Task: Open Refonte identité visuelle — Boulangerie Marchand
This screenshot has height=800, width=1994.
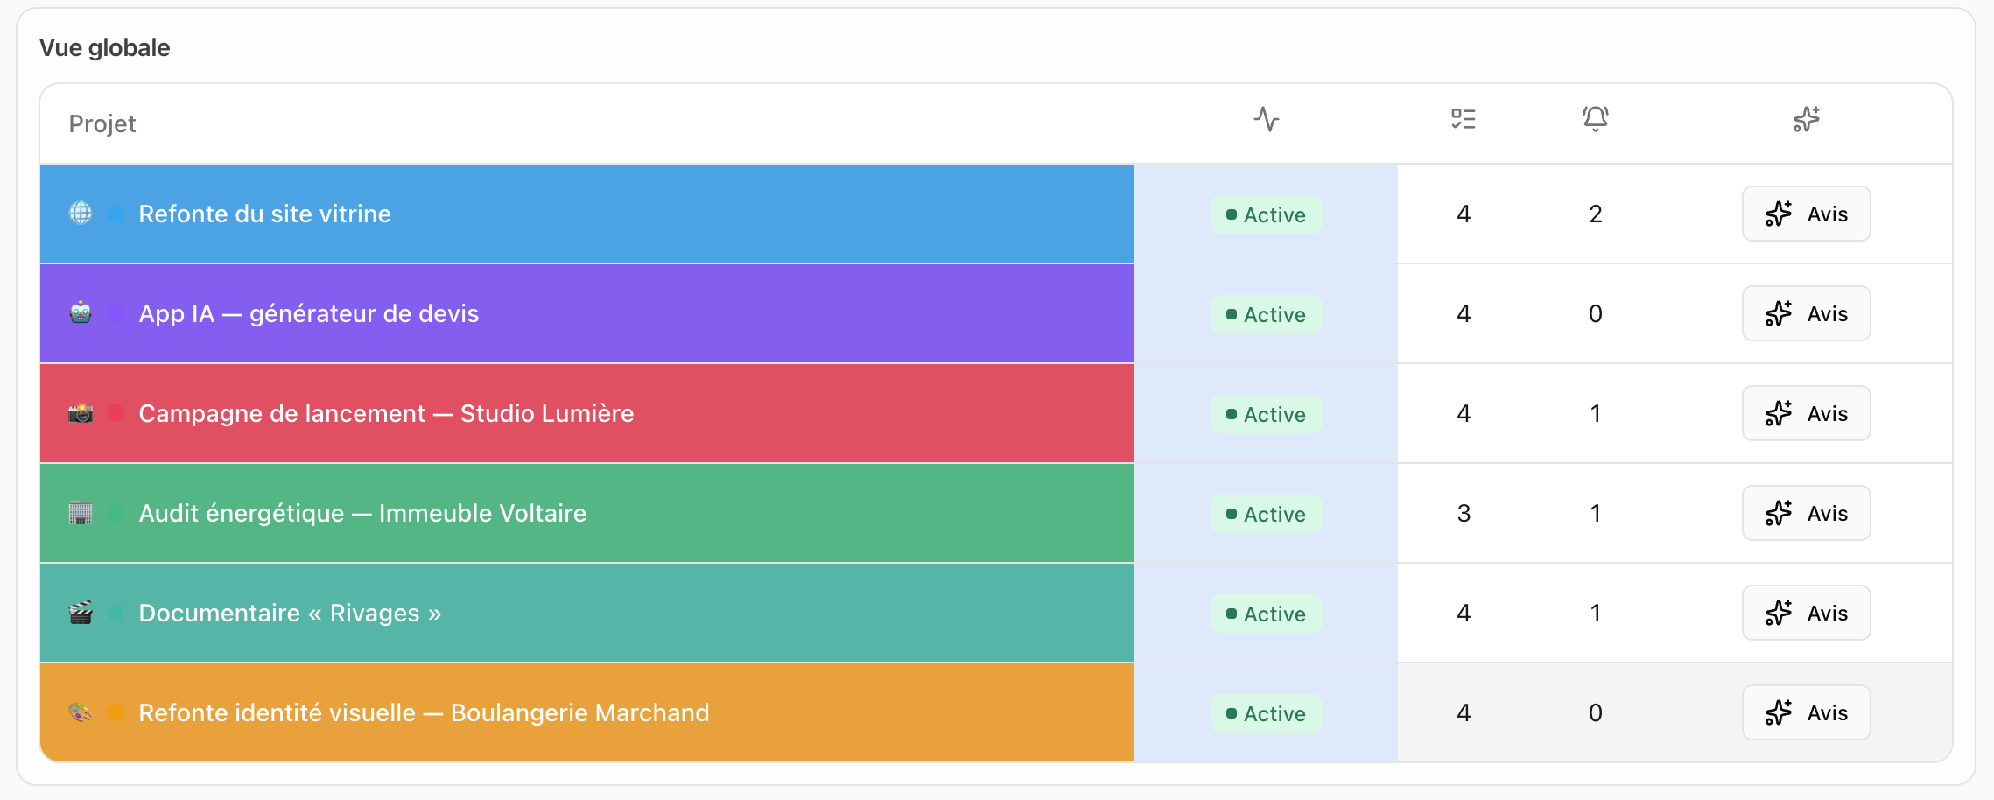Action: [424, 712]
